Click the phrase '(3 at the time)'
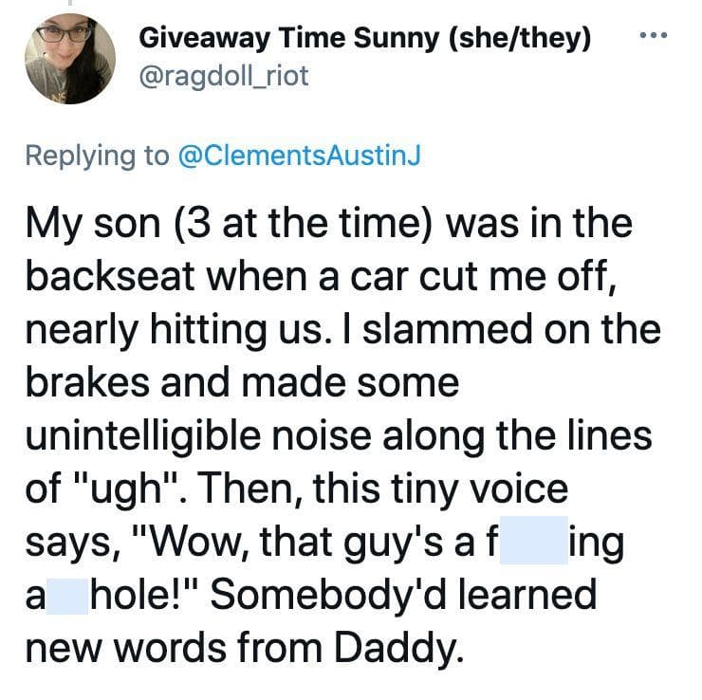702x700 pixels. 304,223
